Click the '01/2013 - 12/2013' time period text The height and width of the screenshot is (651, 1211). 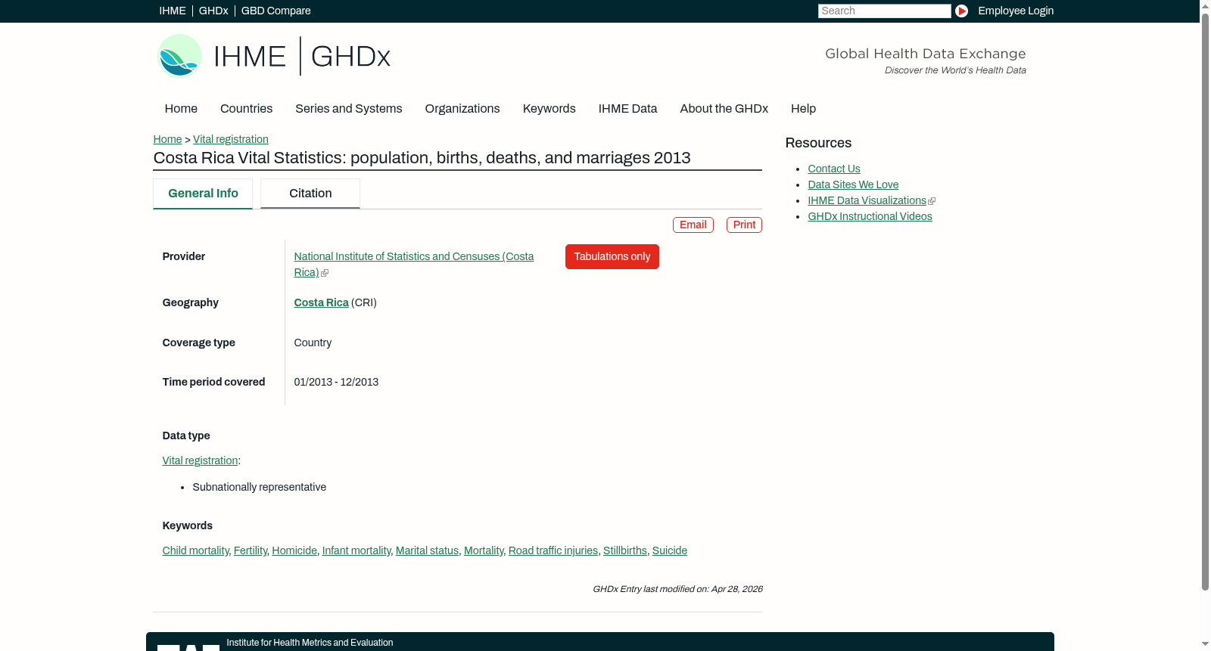pyautogui.click(x=336, y=382)
